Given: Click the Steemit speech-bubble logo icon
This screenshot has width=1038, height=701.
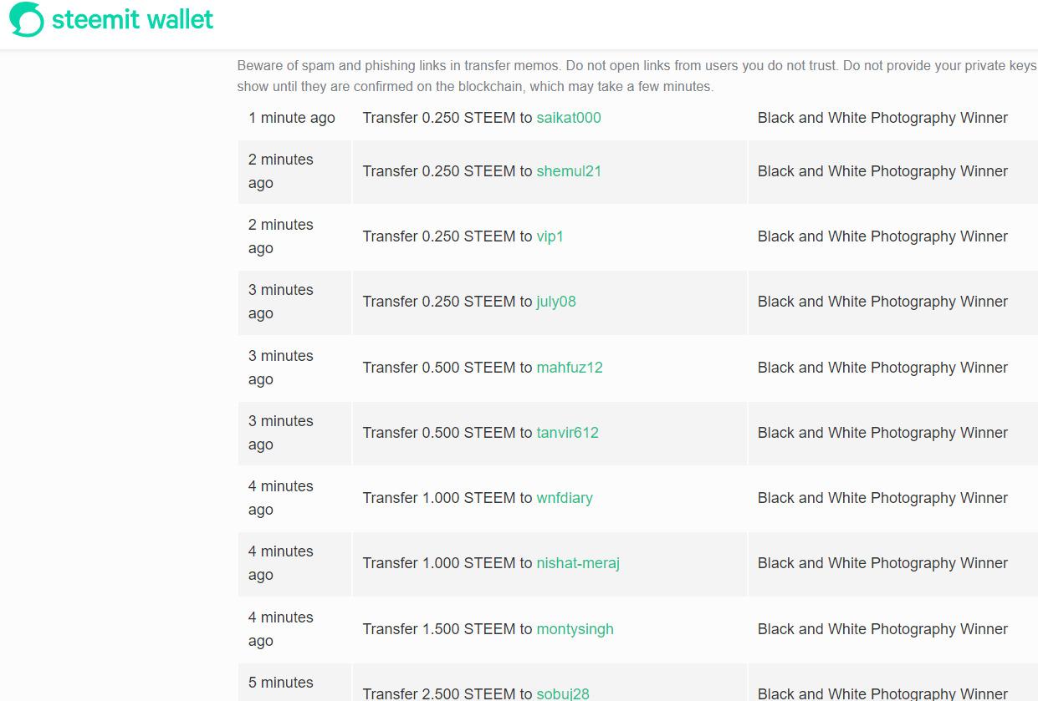Looking at the screenshot, I should click(27, 19).
